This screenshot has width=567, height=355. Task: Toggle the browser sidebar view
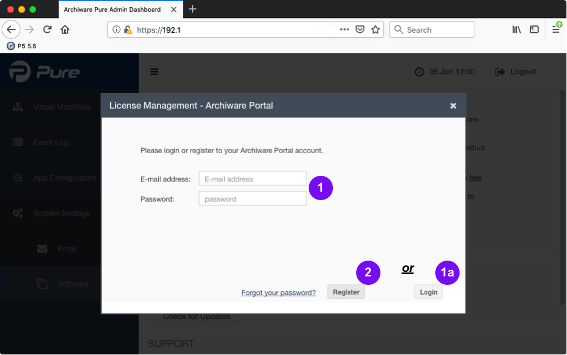tap(534, 29)
